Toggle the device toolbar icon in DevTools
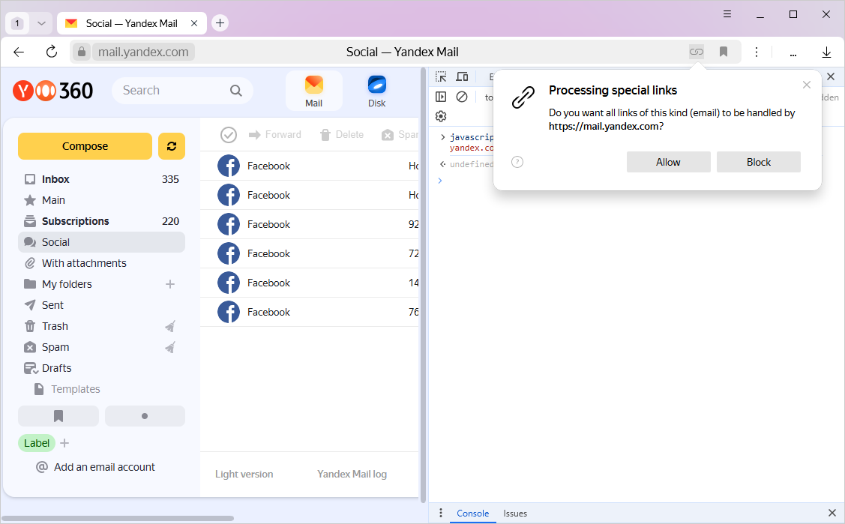845x524 pixels. click(462, 76)
